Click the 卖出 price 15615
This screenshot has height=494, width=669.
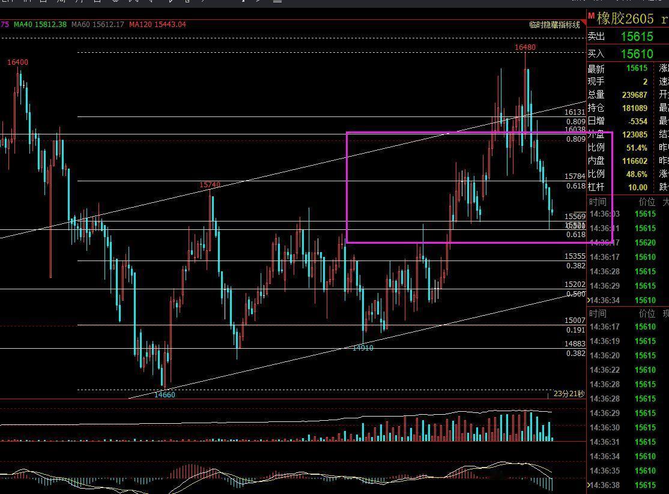tap(637, 37)
